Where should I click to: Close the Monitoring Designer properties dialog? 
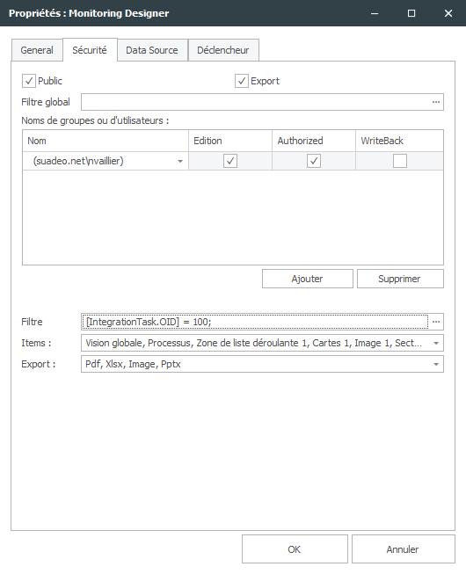[x=448, y=13]
